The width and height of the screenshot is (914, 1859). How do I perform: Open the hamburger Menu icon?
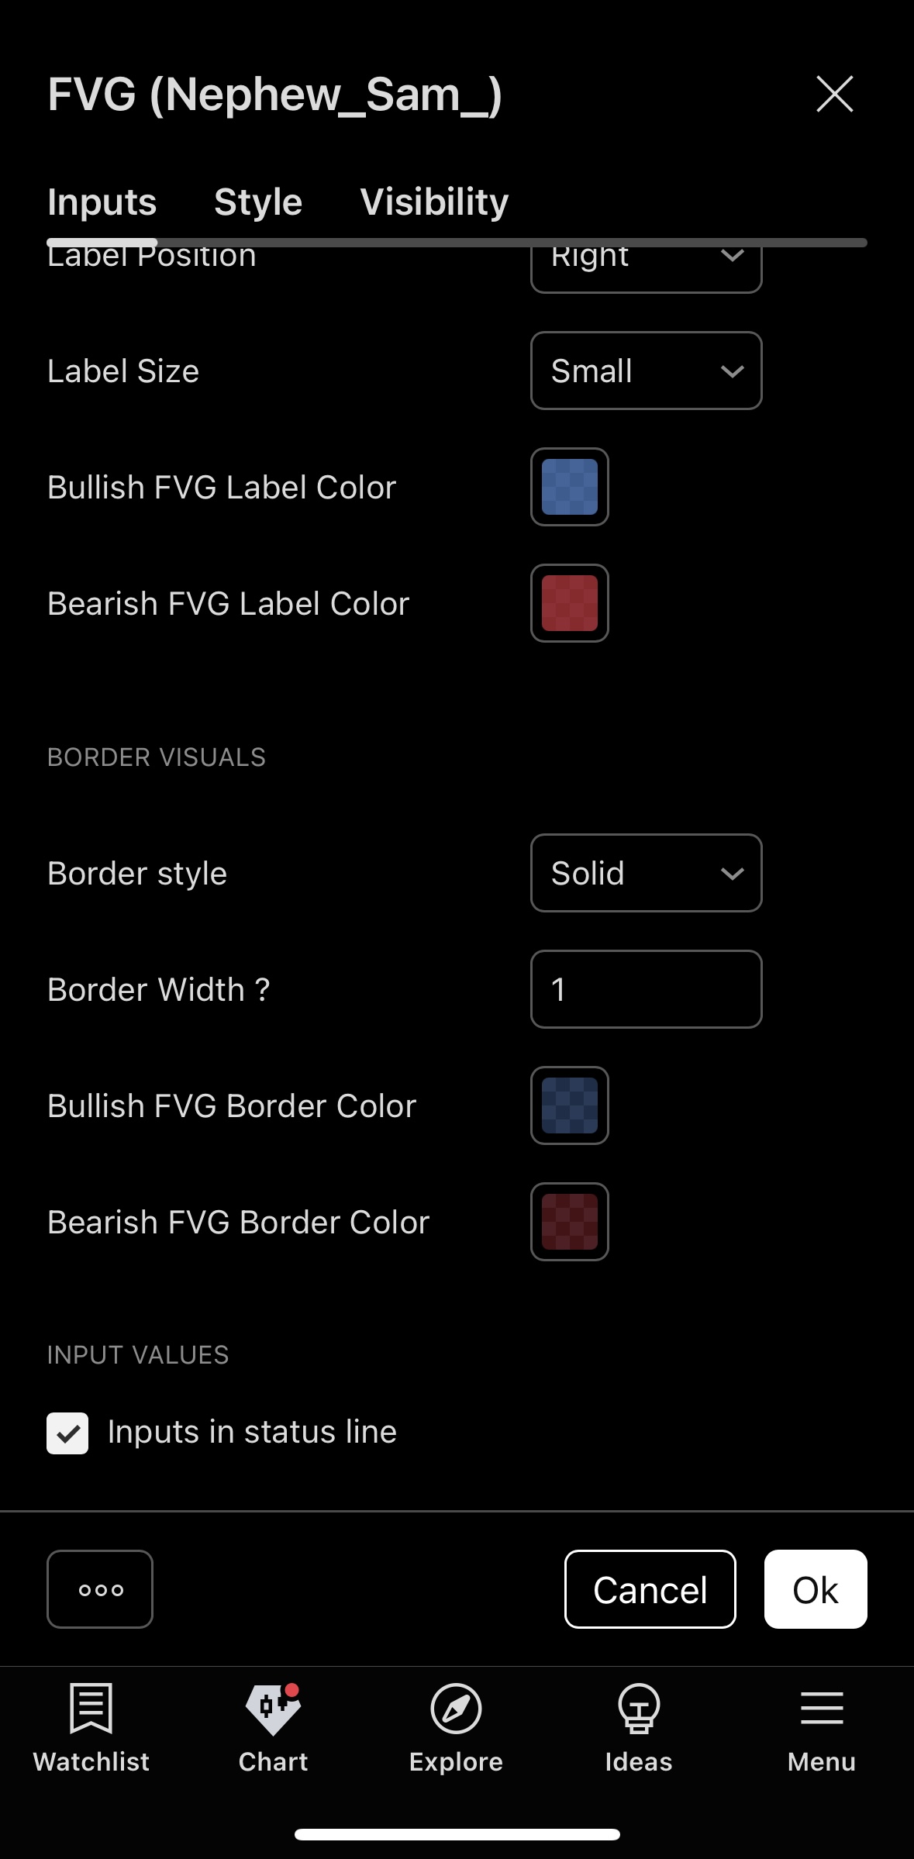coord(821,1708)
